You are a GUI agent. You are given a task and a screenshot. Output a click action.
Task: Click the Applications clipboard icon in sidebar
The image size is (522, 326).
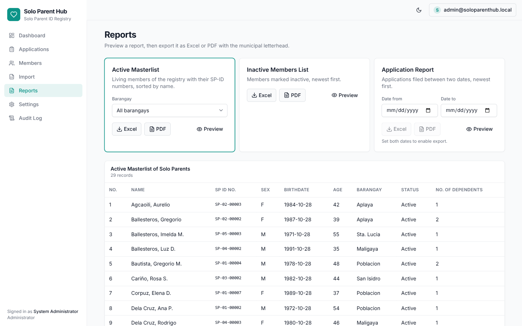click(x=12, y=49)
